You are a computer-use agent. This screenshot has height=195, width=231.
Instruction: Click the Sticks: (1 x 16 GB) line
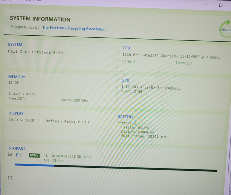click(x=22, y=94)
